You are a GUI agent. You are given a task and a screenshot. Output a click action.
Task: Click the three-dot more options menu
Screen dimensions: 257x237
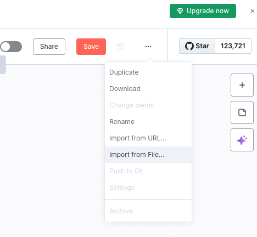pos(148,47)
